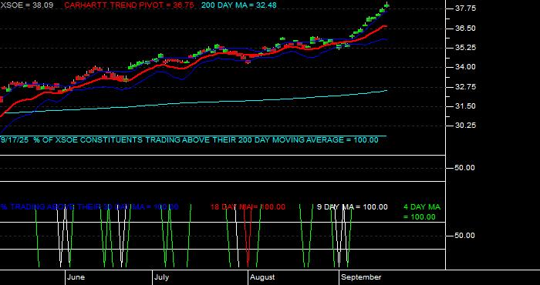
Task: Click the 31.50 price axis label
Action: coord(465,106)
